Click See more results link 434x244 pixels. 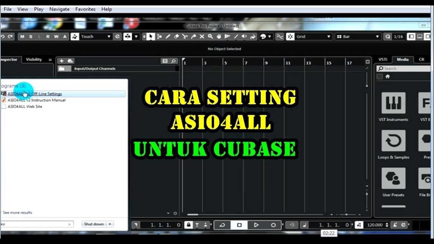(x=17, y=212)
